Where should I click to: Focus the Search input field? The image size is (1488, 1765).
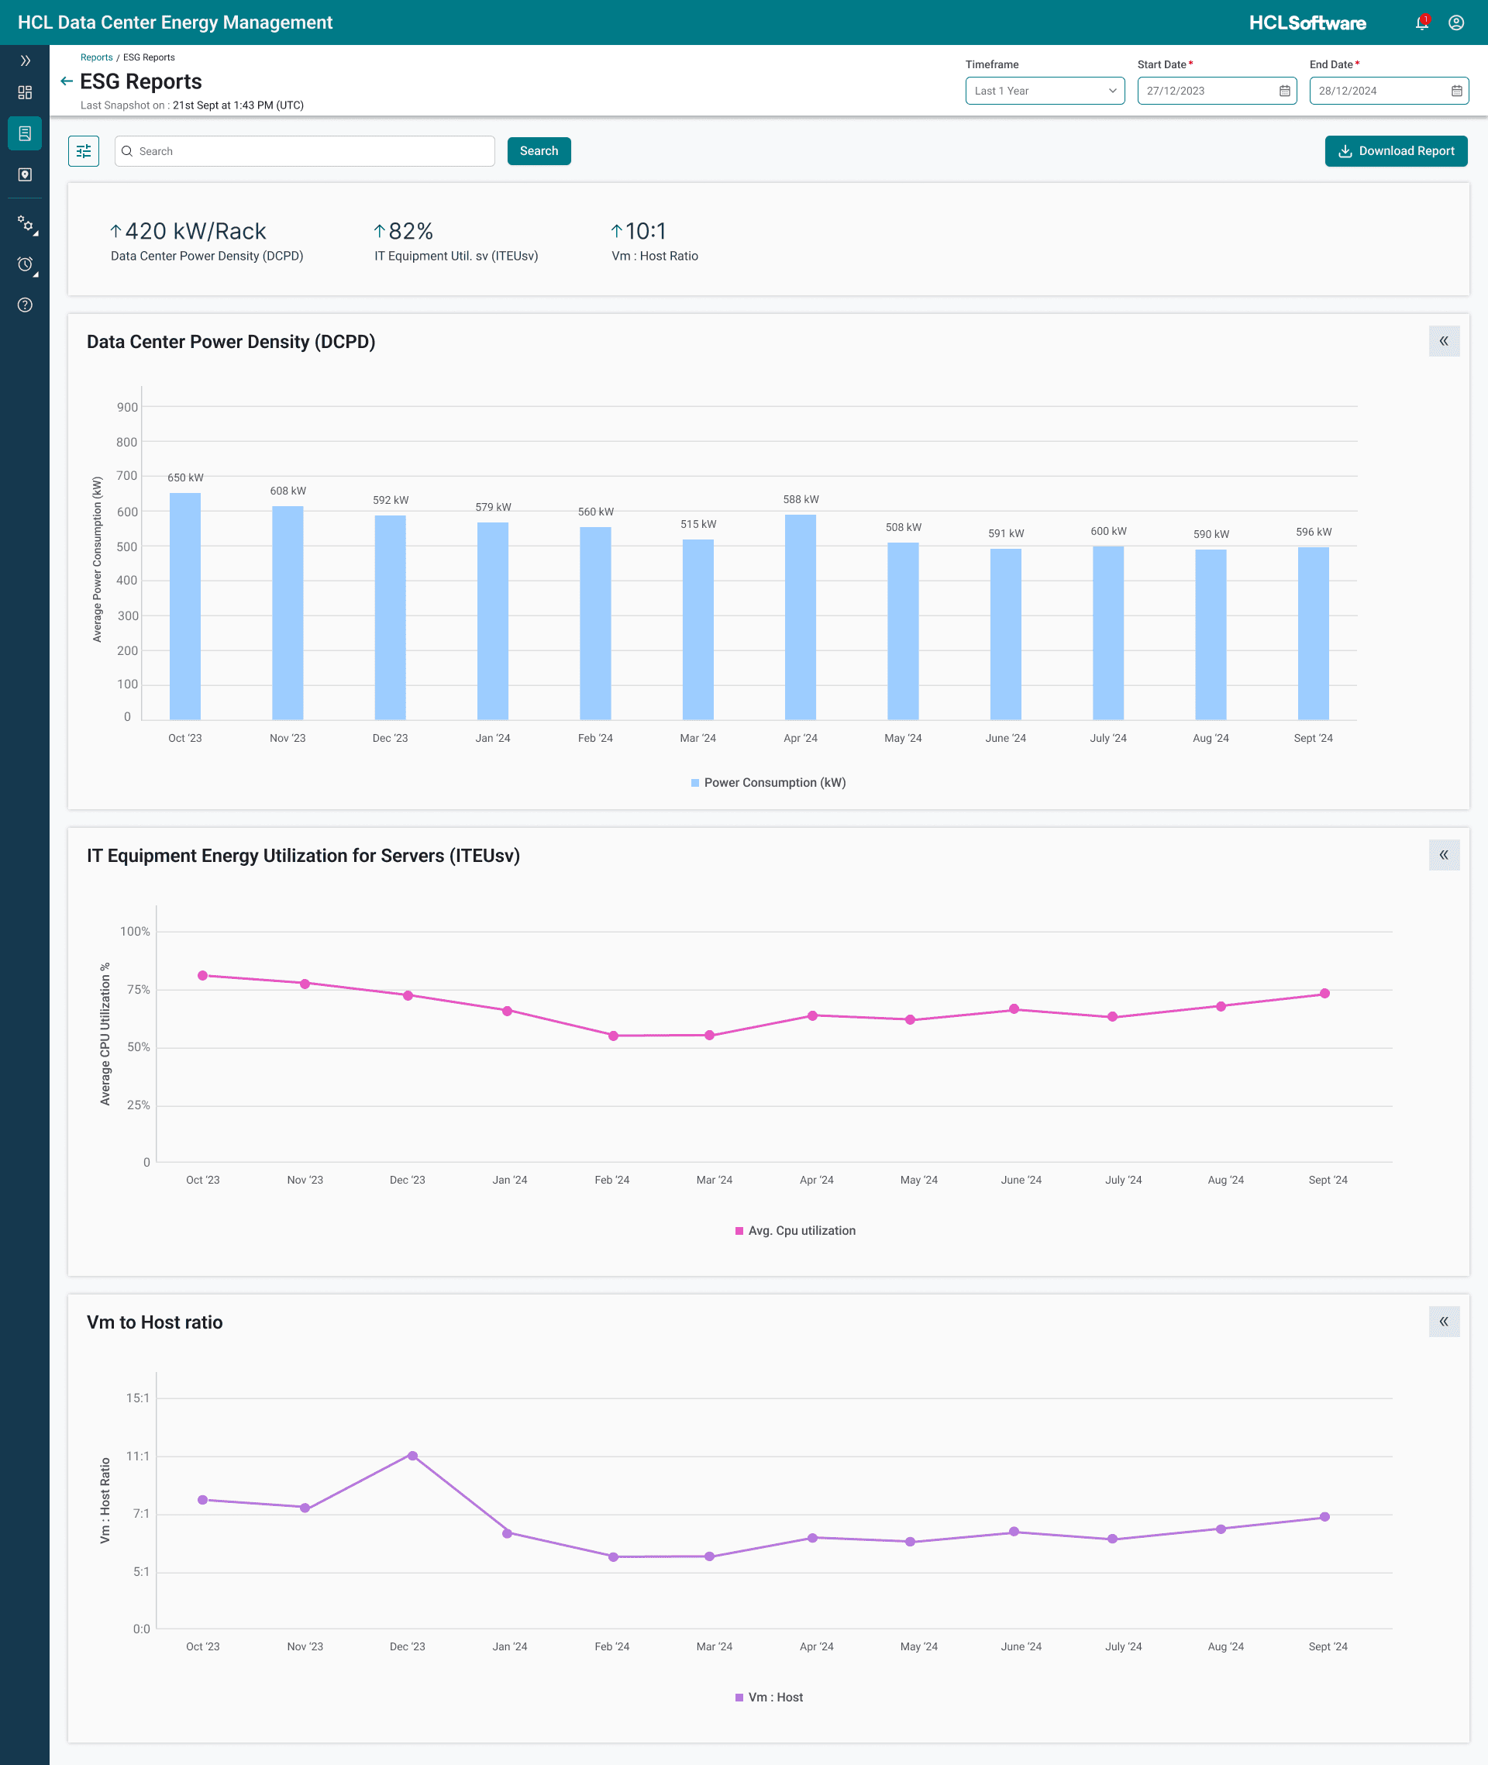tap(305, 151)
